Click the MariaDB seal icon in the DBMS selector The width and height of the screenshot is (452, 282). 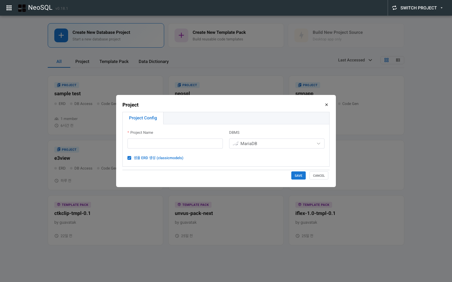[236, 143]
